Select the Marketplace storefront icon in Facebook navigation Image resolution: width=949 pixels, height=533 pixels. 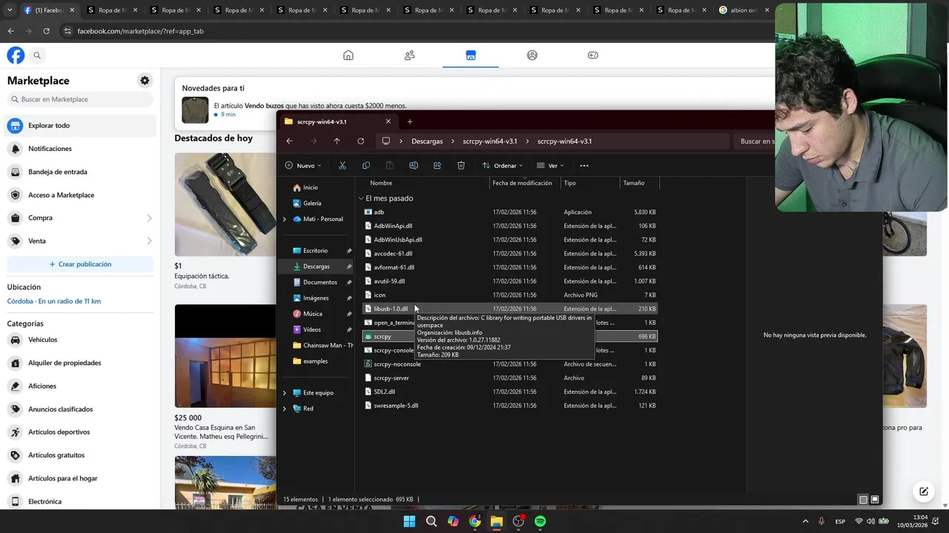click(x=471, y=56)
